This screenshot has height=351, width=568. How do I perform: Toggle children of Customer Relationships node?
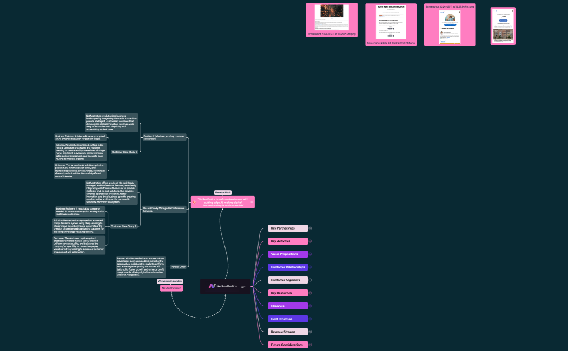[x=310, y=267]
